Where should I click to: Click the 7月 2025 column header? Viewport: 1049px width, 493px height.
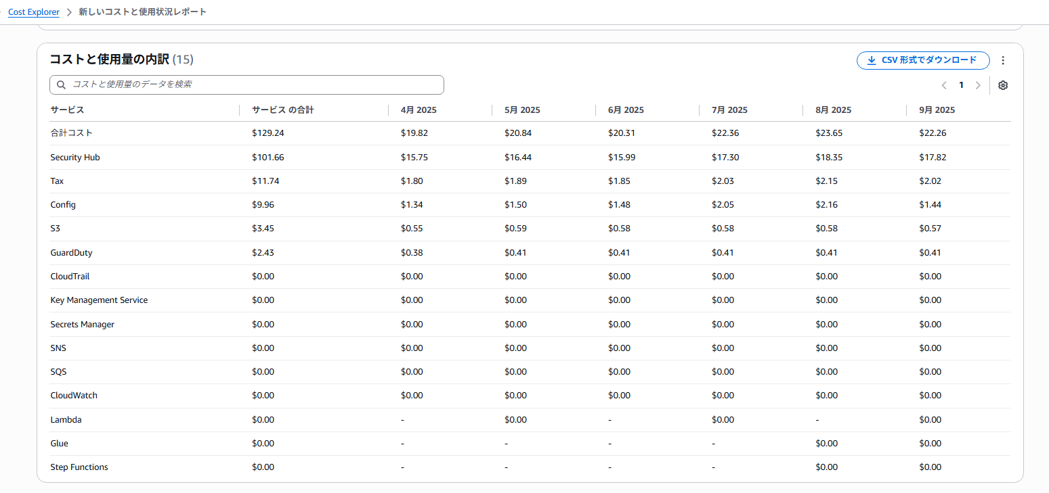tap(729, 110)
